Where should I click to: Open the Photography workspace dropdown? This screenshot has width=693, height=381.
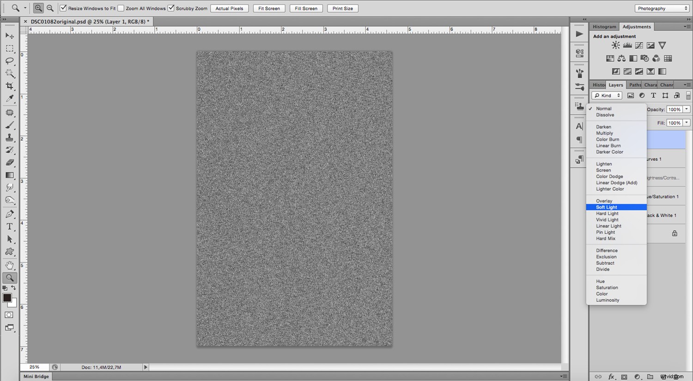pos(662,8)
